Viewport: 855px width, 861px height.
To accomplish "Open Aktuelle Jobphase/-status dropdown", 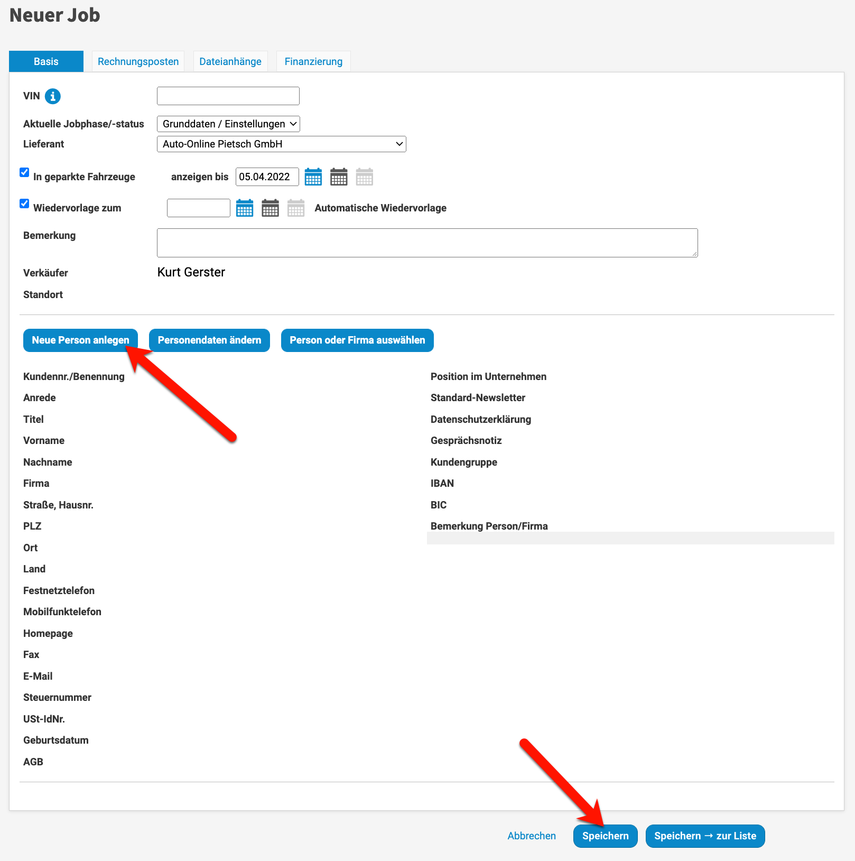I will pyautogui.click(x=228, y=124).
